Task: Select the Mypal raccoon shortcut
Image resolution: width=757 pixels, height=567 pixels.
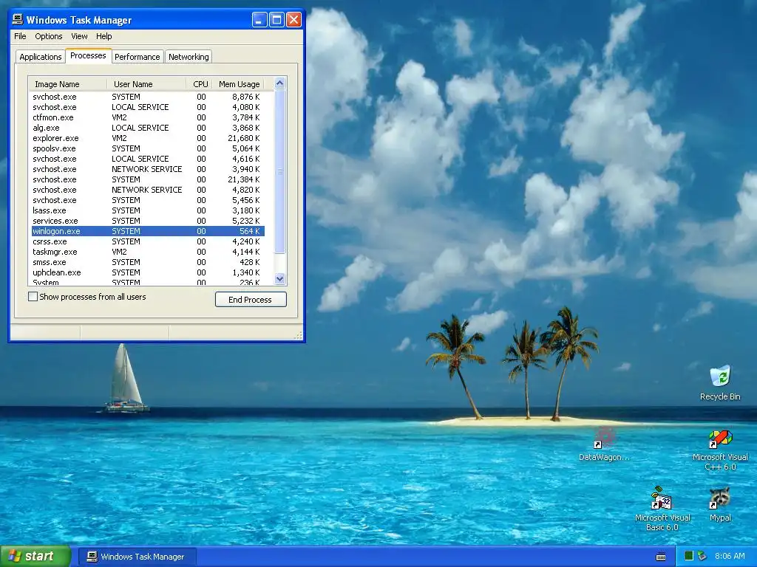Action: (720, 504)
